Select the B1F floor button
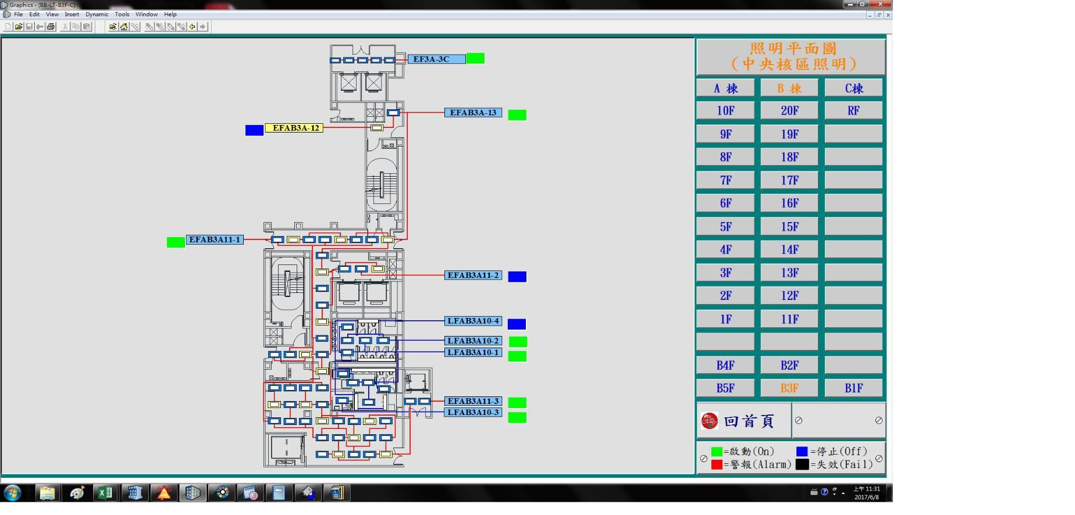Screen dimensions: 1075x515 click(853, 388)
